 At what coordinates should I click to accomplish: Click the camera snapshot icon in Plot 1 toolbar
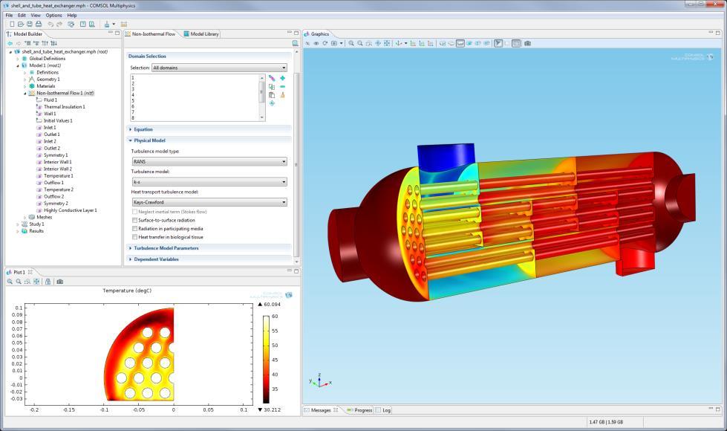pos(60,282)
